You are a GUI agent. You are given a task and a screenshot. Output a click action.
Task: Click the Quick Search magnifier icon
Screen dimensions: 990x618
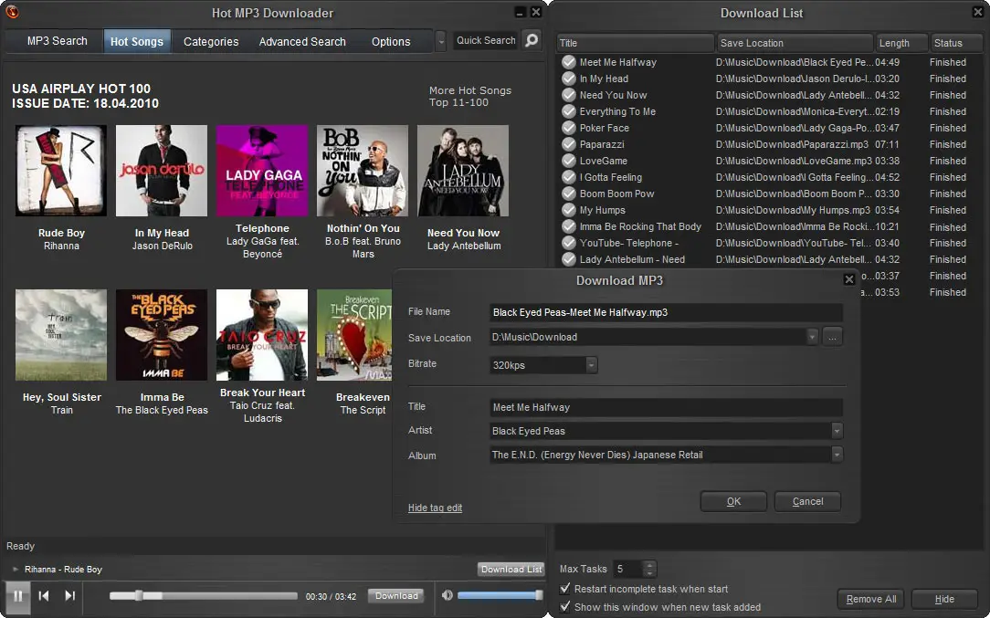532,40
